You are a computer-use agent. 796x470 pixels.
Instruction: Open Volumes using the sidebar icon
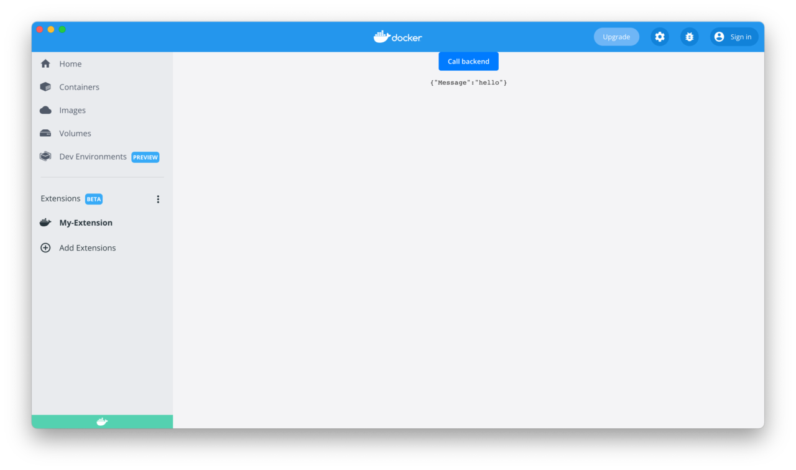pos(45,133)
